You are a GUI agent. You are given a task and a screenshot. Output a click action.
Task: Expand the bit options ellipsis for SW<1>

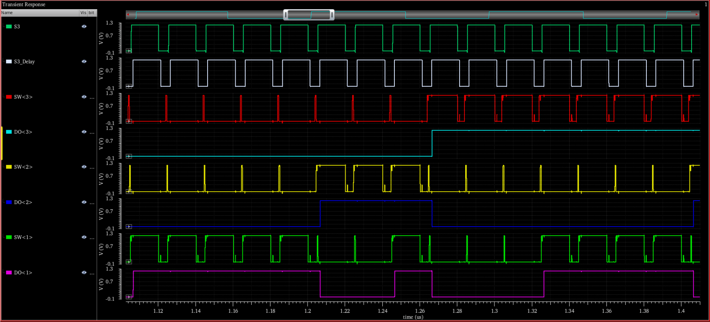click(92, 238)
